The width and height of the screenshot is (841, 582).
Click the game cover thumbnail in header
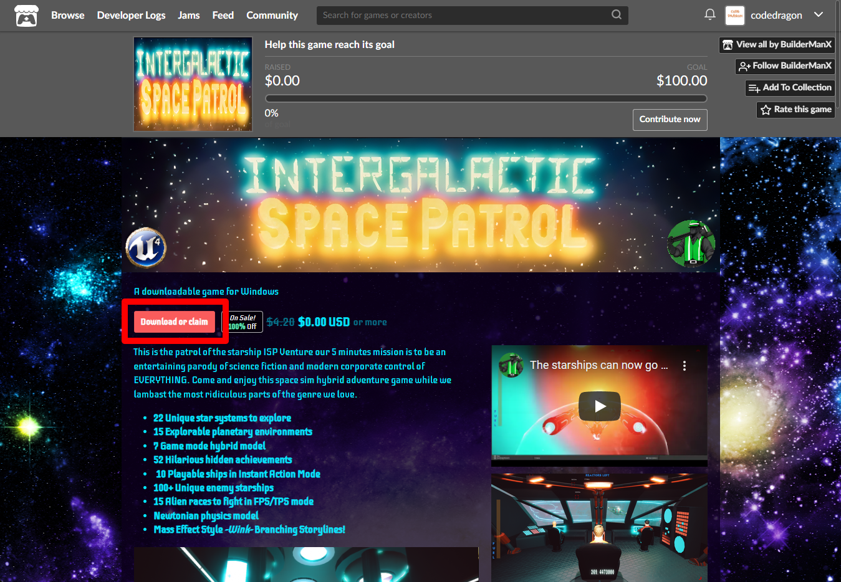193,84
